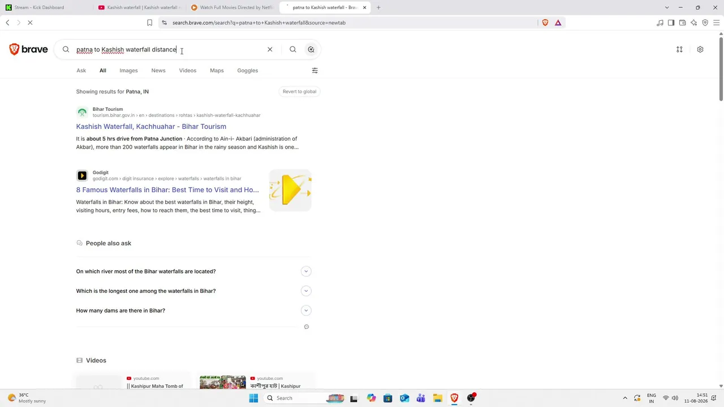The height and width of the screenshot is (407, 724).
Task: Open Microsoft Teams from taskbar
Action: click(x=421, y=398)
